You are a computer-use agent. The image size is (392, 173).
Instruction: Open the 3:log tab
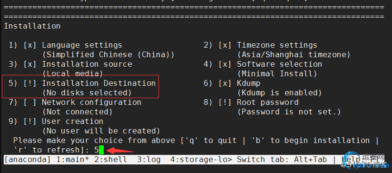point(149,160)
